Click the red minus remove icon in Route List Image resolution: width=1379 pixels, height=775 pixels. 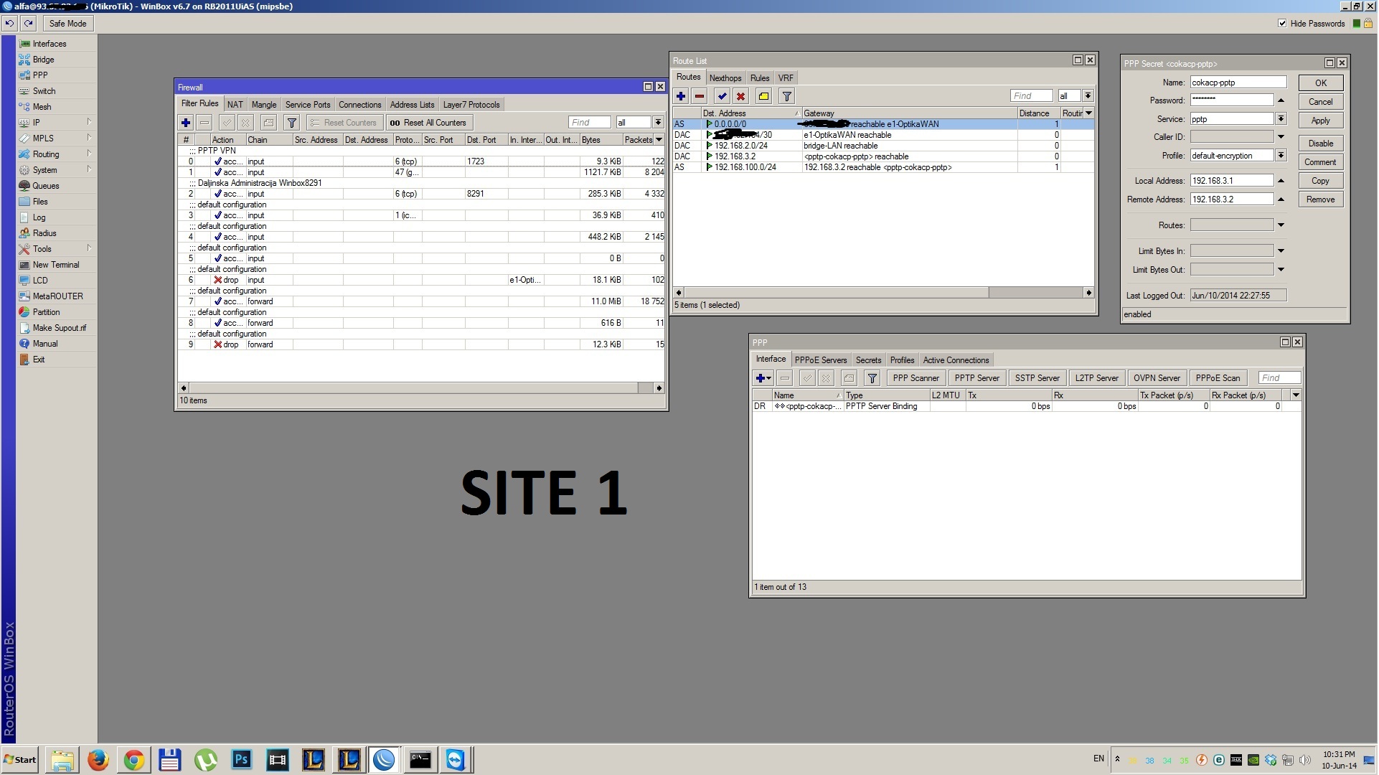pyautogui.click(x=700, y=96)
